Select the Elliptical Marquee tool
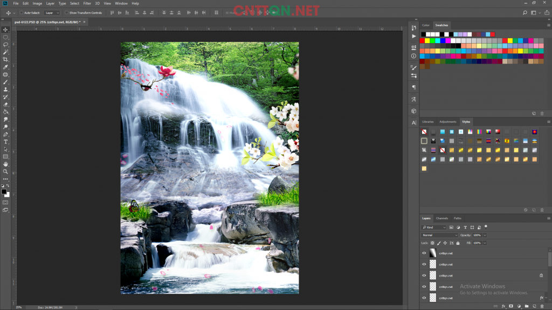The image size is (552, 310). tap(5, 37)
